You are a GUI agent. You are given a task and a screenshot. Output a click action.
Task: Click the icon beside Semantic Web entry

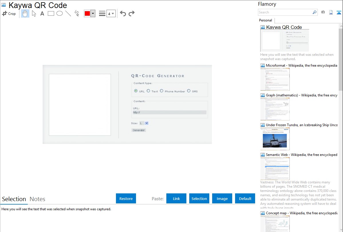click(263, 155)
